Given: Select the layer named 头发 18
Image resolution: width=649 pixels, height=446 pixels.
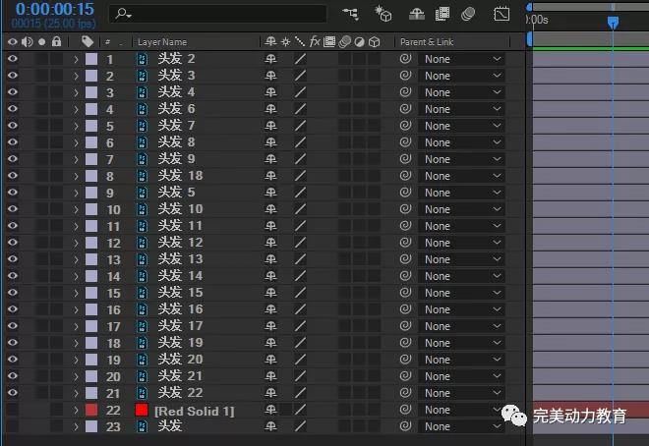Looking at the screenshot, I should [180, 176].
